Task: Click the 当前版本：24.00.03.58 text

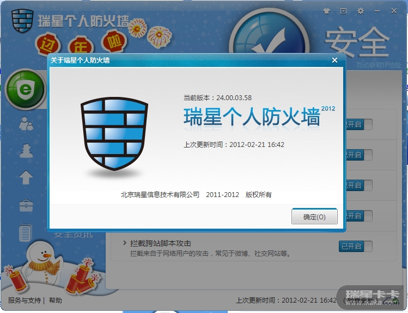Action: point(217,98)
